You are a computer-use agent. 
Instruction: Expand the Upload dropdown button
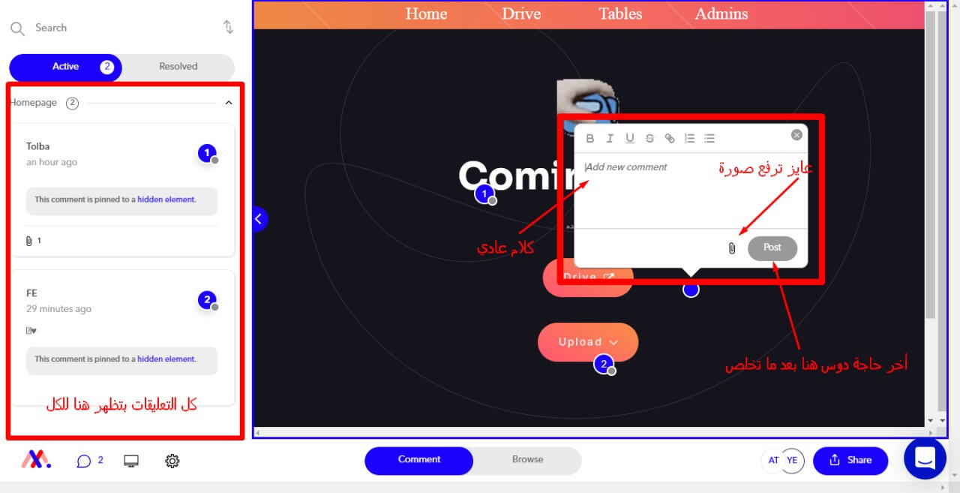coord(588,342)
